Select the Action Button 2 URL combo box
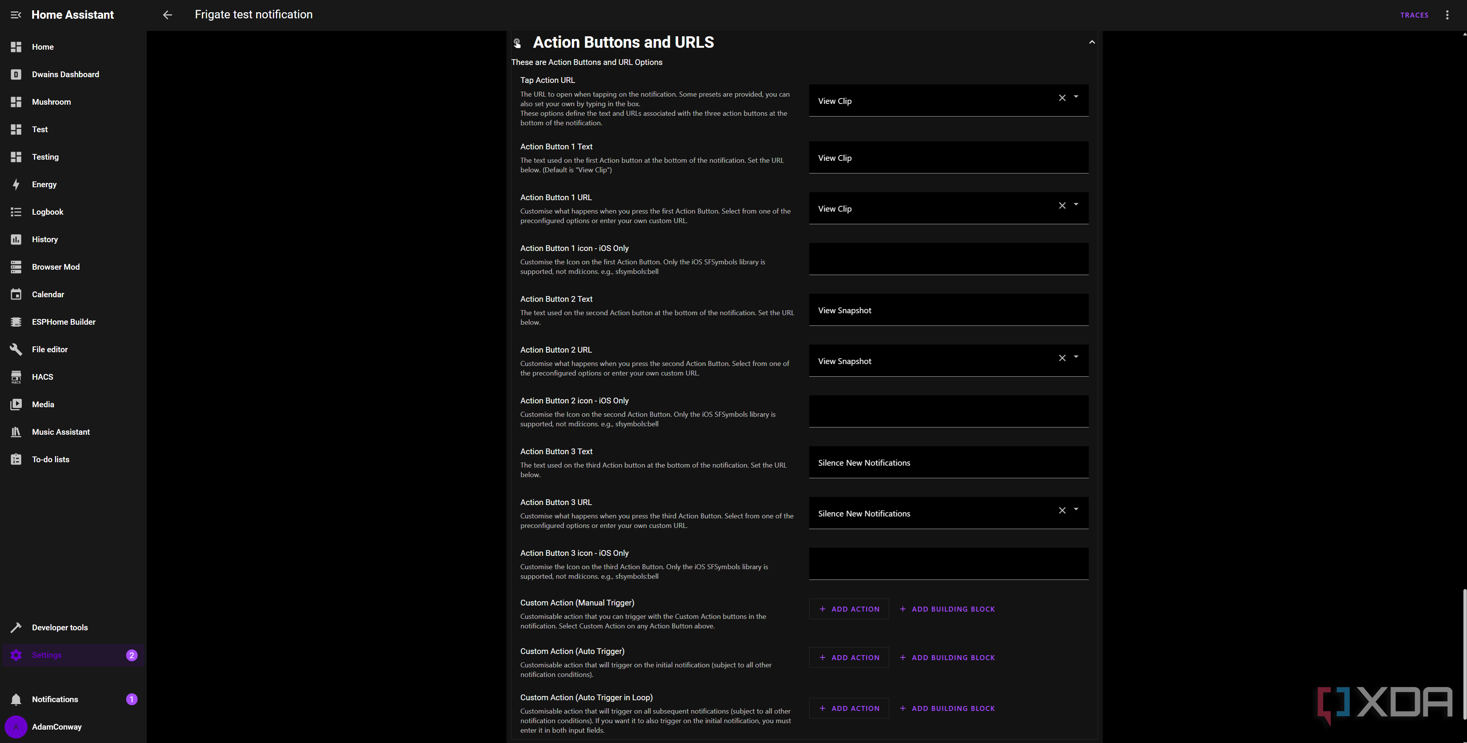Screen dimensions: 1467x743 click(x=949, y=361)
